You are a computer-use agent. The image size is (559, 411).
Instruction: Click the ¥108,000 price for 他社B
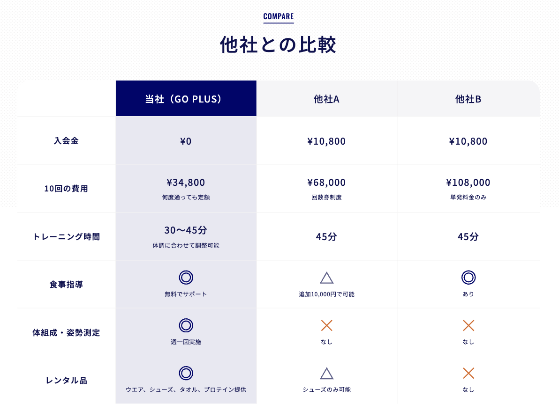[468, 183]
